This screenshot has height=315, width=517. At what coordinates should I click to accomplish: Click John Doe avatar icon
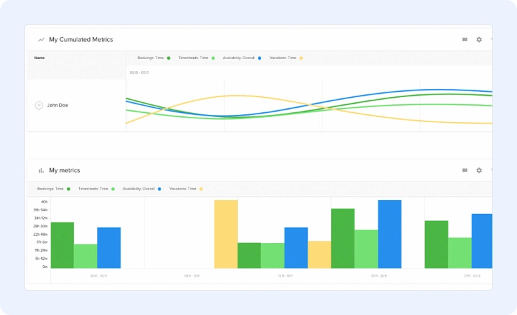(x=39, y=105)
